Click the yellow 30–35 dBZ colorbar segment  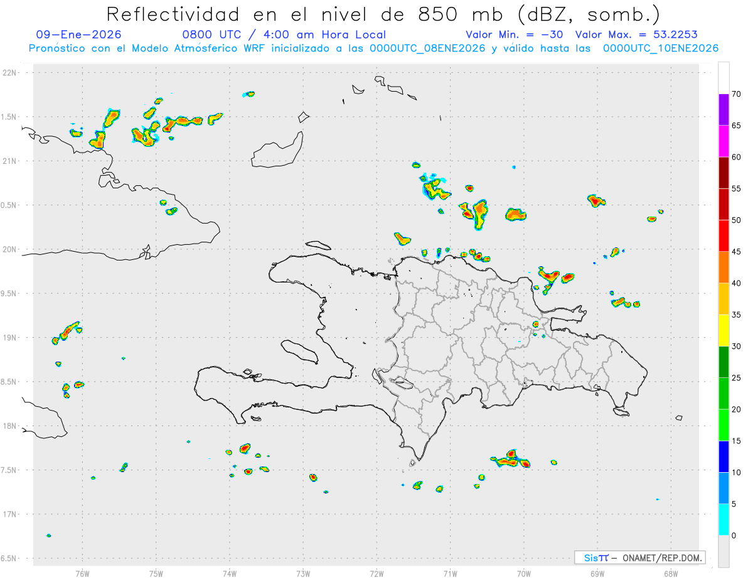(724, 330)
